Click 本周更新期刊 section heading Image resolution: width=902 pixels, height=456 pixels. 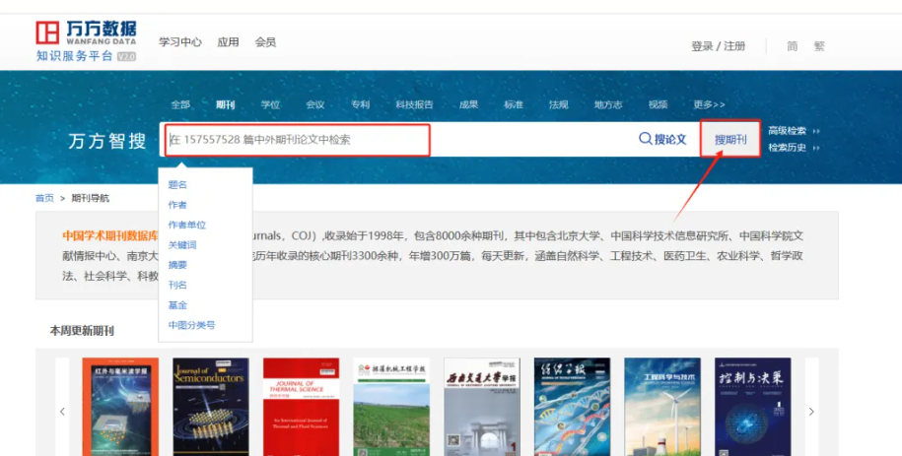pos(82,331)
